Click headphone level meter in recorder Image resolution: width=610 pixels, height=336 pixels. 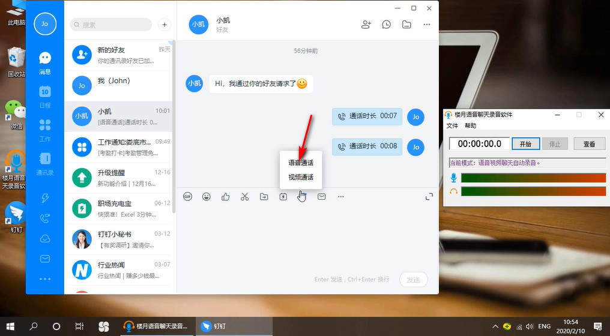point(533,191)
